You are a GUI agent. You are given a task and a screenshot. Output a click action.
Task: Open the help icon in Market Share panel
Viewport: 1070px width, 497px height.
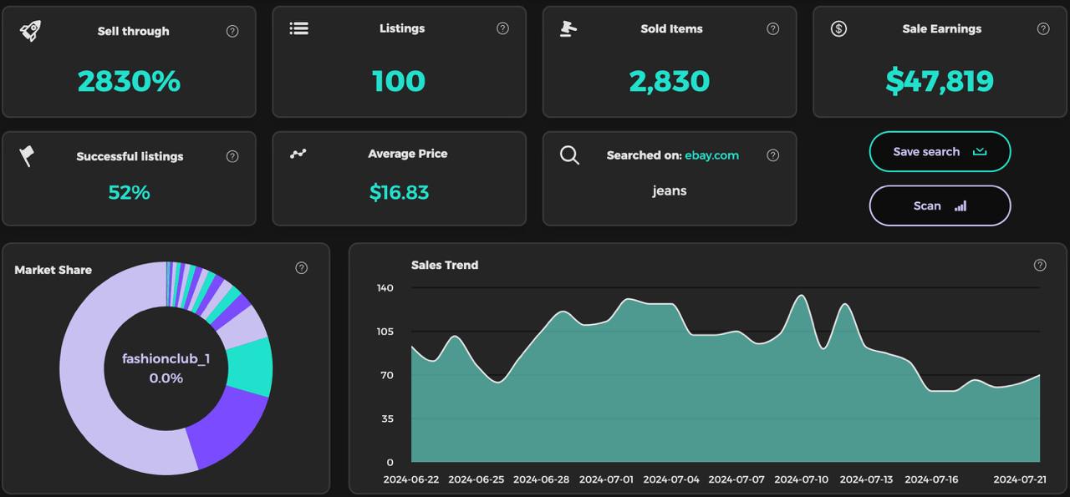point(302,268)
